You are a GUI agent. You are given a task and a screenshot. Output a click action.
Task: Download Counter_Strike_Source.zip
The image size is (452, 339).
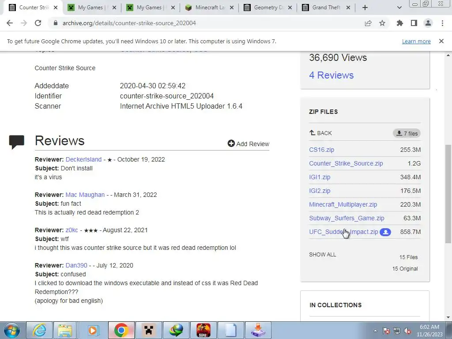[x=346, y=163]
